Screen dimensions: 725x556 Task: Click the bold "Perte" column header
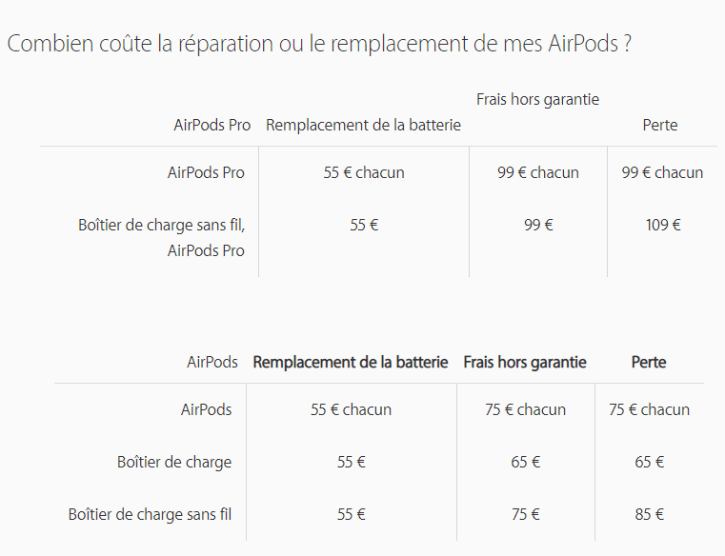649,362
